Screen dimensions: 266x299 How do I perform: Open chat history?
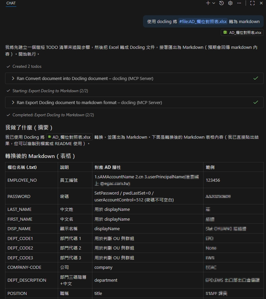pyautogui.click(x=221, y=3)
